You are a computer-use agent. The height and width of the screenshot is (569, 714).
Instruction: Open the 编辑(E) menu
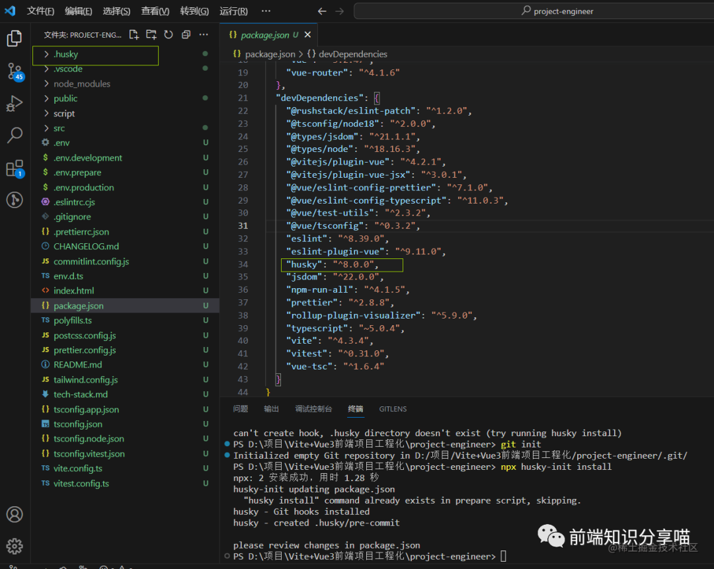[78, 11]
